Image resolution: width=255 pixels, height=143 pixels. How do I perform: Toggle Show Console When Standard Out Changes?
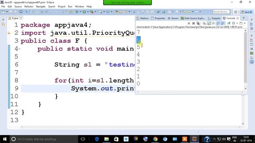click(x=218, y=23)
